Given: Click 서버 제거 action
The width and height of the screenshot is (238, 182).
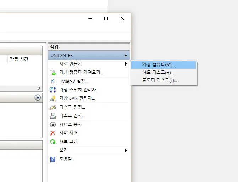Looking at the screenshot, I should pos(68,133).
